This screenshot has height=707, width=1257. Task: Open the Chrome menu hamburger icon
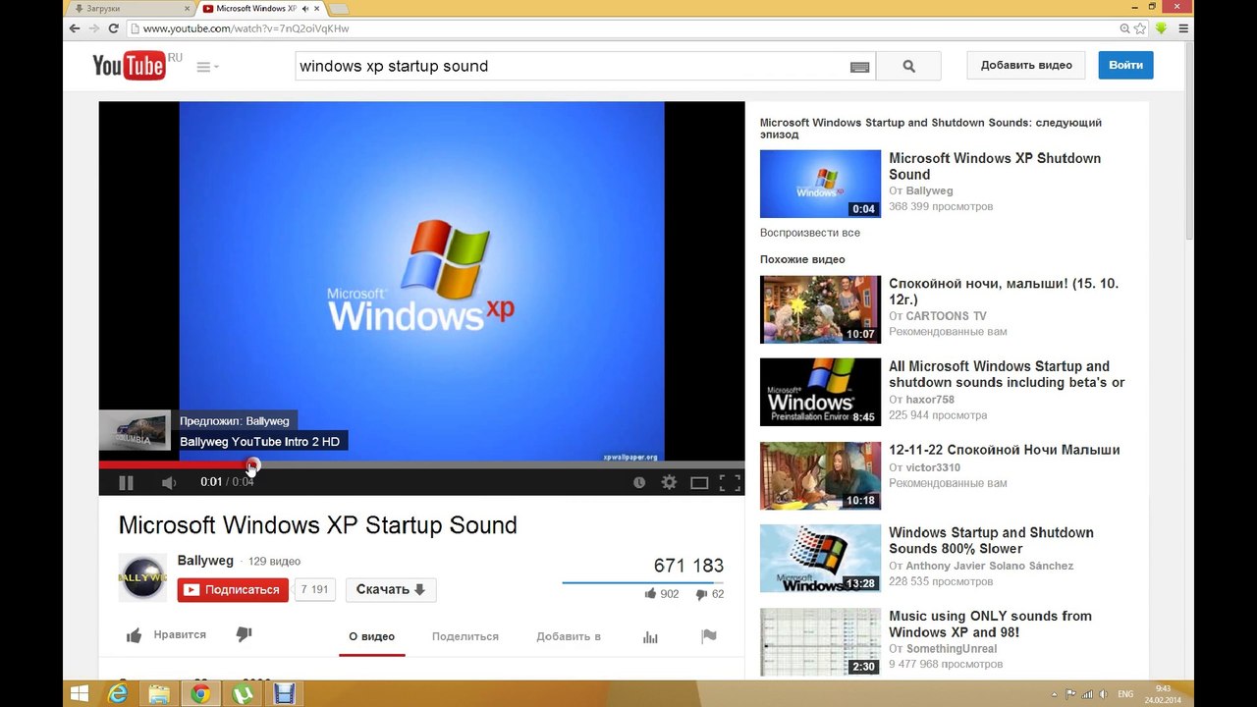pos(1184,28)
